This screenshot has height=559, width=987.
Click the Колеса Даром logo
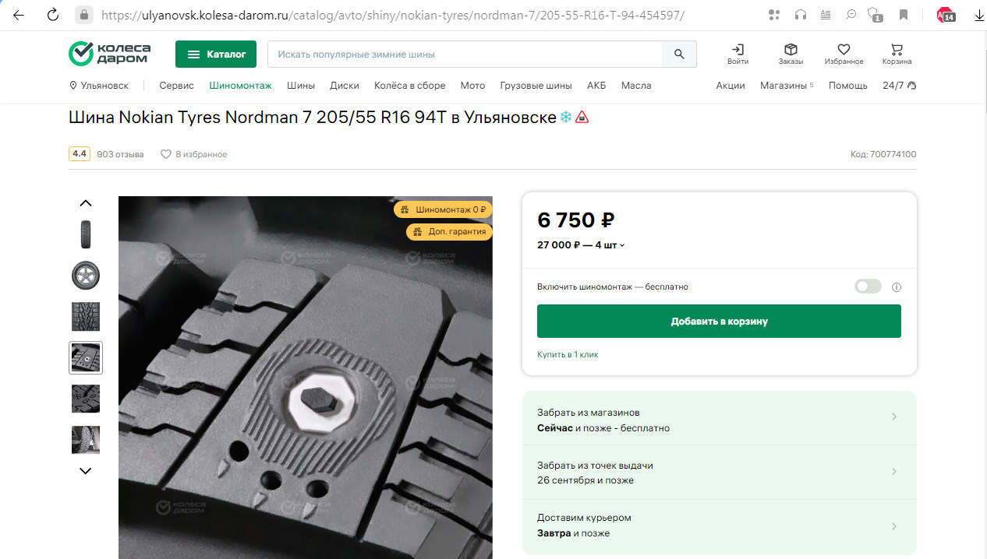point(110,54)
